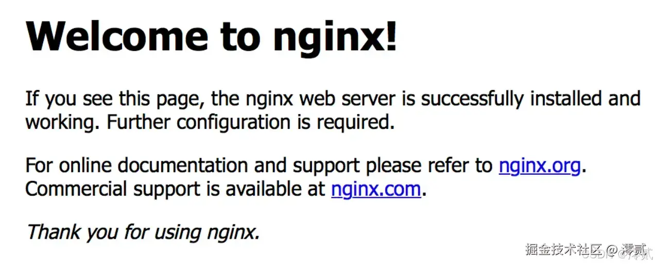Screen dimensions: 655x265
Task: Click the word "Welcome" in the heading
Action: 118,36
